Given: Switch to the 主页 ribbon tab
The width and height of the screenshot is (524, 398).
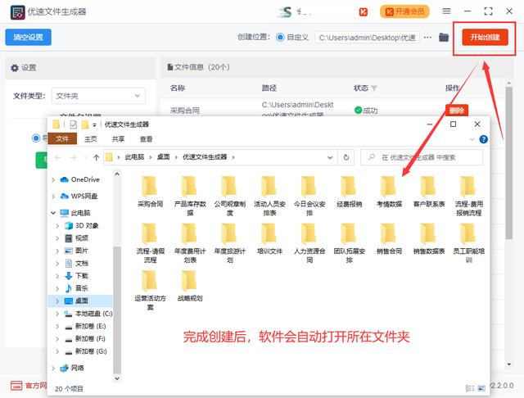Looking at the screenshot, I should click(x=90, y=139).
